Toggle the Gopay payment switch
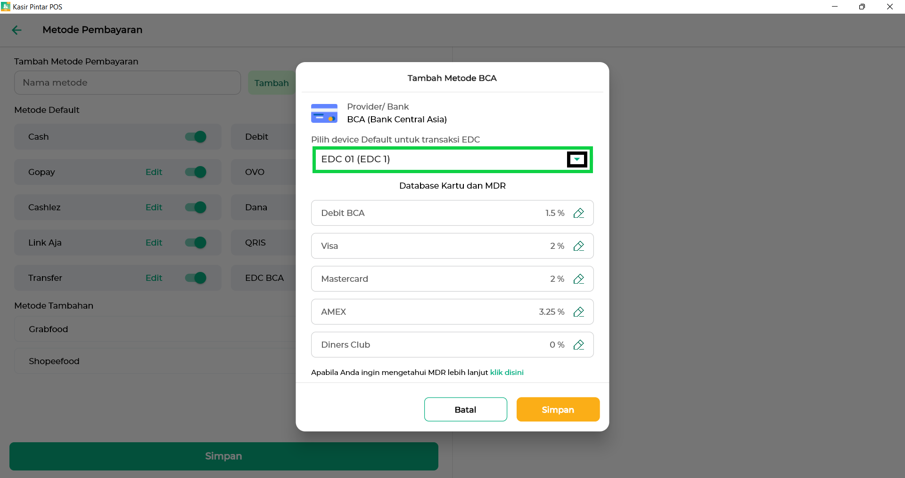 (196, 172)
